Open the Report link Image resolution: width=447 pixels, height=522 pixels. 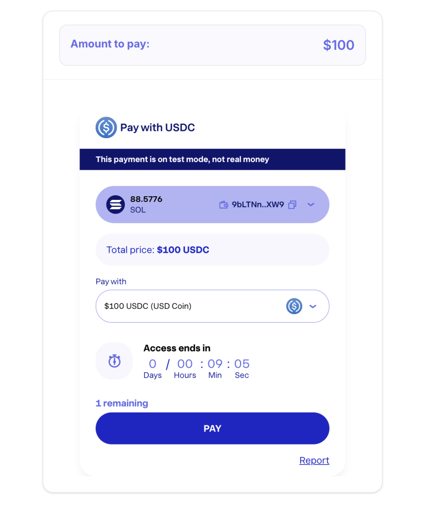click(x=314, y=460)
